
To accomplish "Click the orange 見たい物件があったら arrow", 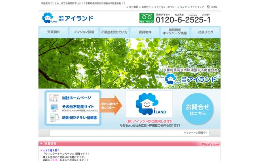I will pyautogui.click(x=111, y=105).
